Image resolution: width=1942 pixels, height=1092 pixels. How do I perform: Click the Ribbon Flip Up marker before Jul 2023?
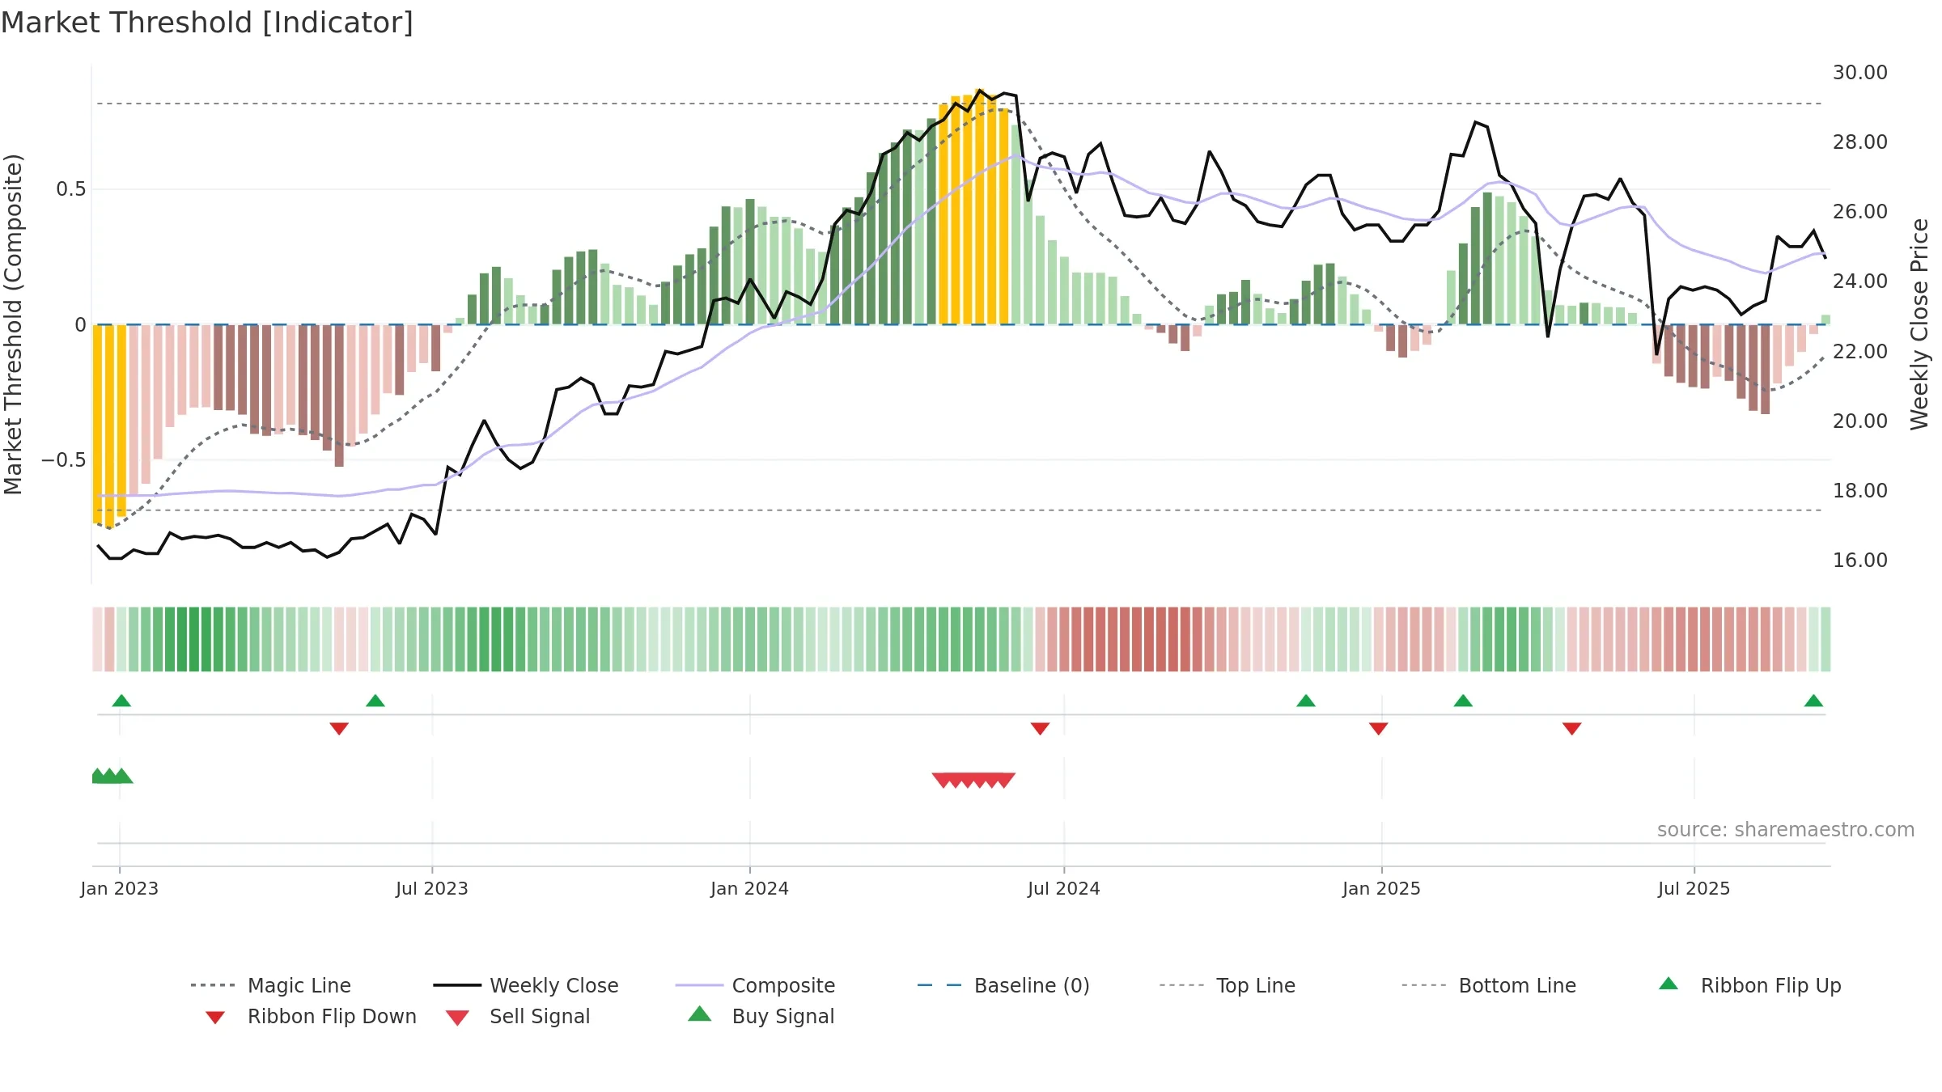pos(375,700)
